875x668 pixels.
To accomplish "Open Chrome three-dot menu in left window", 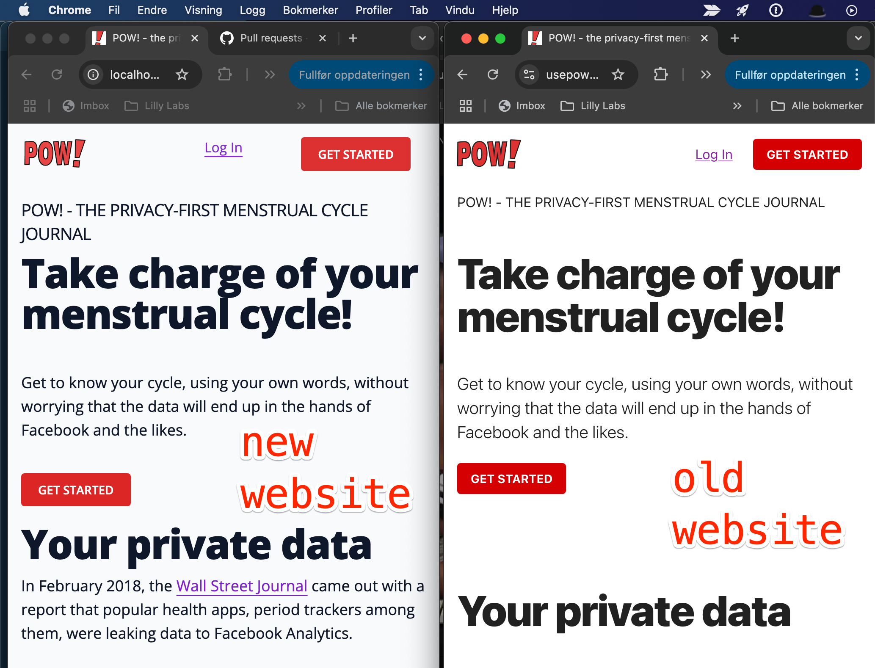I will [421, 75].
